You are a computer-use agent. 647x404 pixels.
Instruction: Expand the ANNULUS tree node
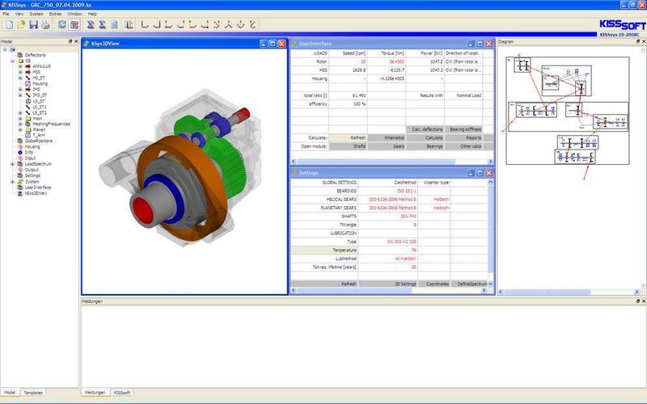click(x=20, y=66)
